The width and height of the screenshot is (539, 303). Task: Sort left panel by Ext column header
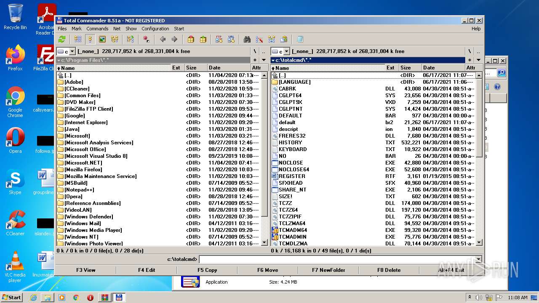pos(178,67)
